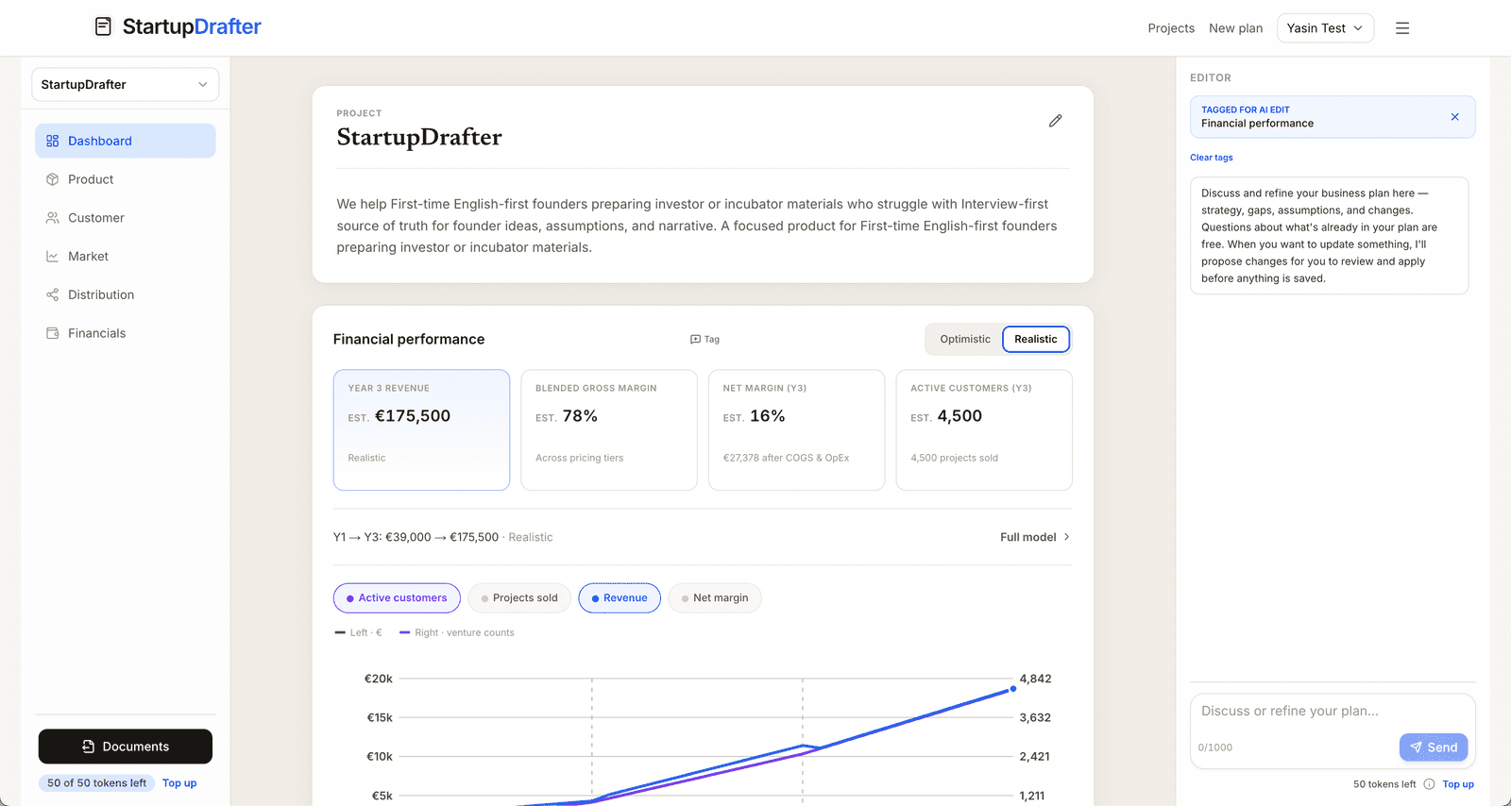The image size is (1511, 806).
Task: Go to the Market section
Action: [126, 257]
